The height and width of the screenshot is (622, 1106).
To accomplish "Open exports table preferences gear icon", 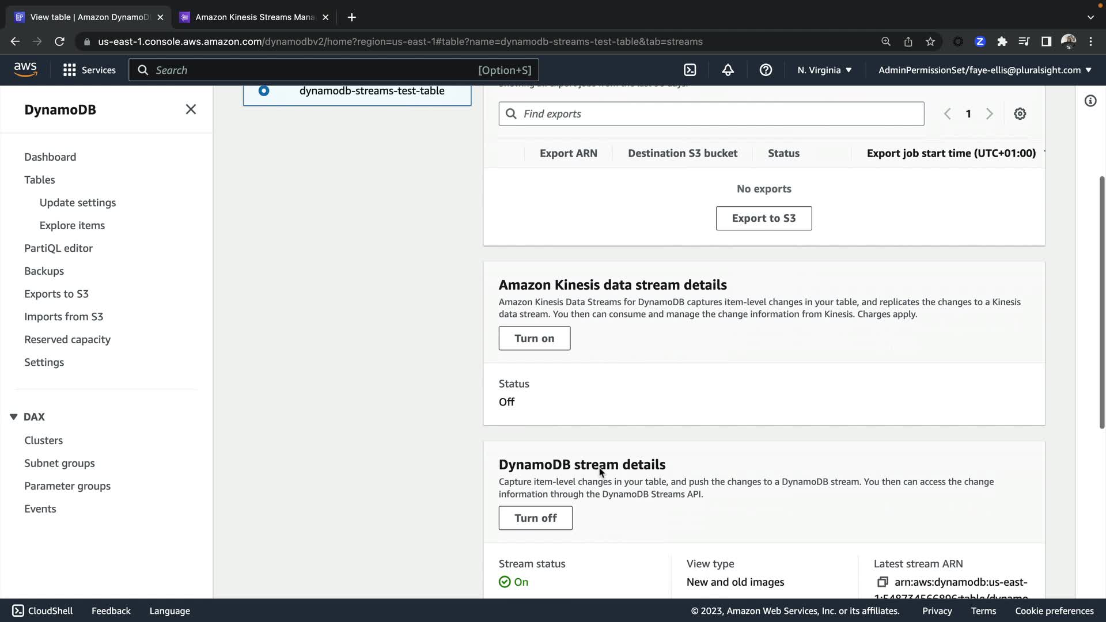I will (x=1020, y=113).
